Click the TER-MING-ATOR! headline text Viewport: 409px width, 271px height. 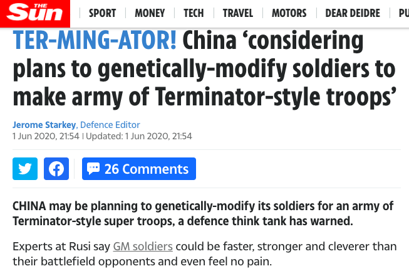click(95, 40)
